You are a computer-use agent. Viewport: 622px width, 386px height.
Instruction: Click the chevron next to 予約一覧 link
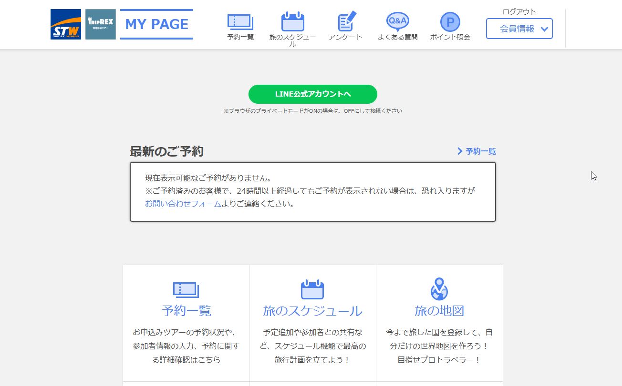click(x=460, y=151)
